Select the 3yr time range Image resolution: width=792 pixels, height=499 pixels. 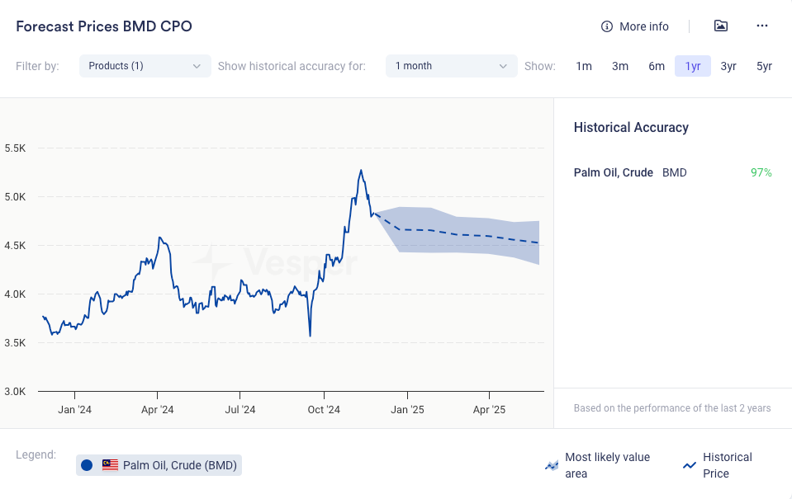728,66
